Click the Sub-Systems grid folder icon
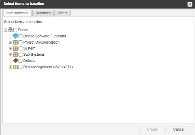 click(15, 54)
